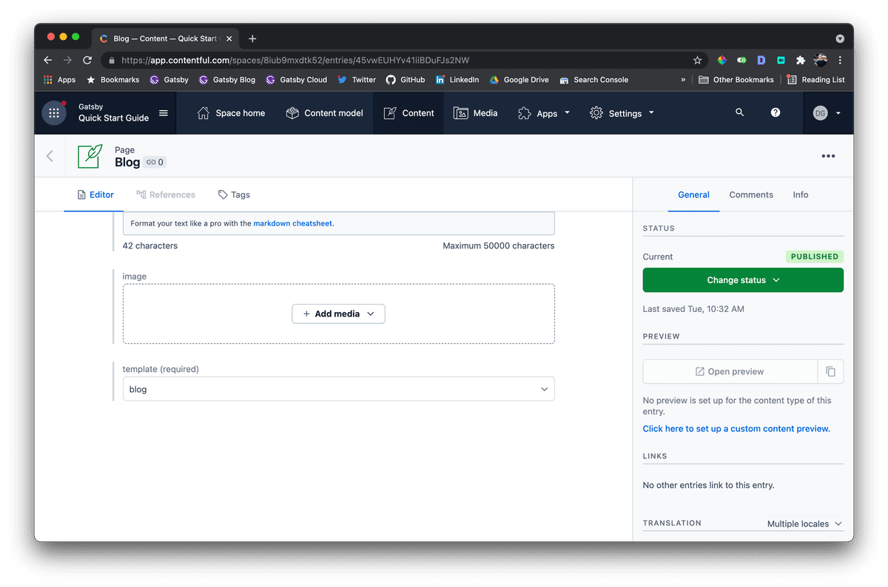The width and height of the screenshot is (888, 587).
Task: Open Chrome three-dot menu
Action: pyautogui.click(x=840, y=60)
